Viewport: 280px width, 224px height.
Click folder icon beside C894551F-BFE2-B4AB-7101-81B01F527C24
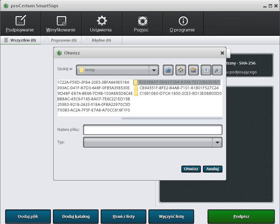[x=136, y=88]
